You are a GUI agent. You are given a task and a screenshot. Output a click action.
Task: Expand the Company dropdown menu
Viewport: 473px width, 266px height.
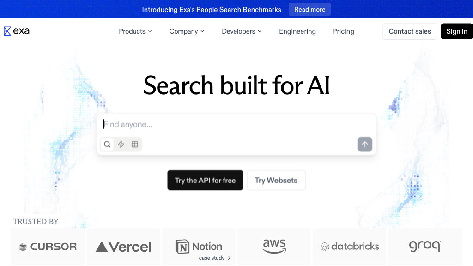coord(187,31)
